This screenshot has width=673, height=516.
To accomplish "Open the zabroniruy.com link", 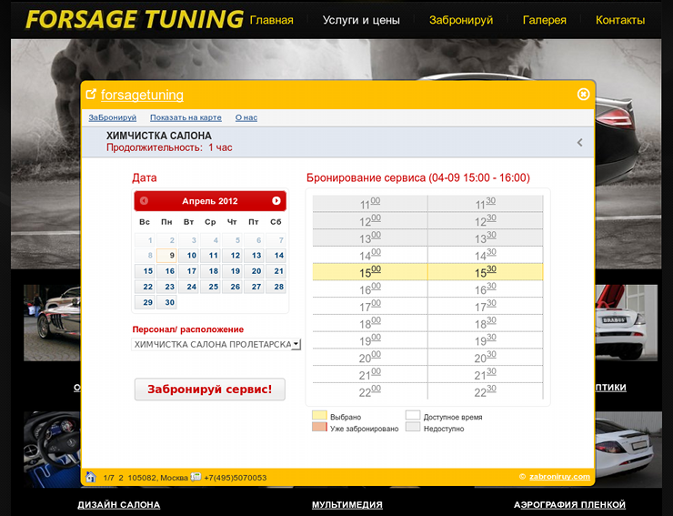I will point(559,477).
